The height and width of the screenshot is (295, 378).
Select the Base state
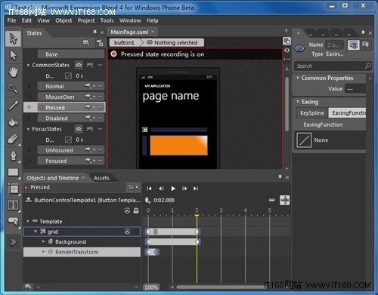(70, 54)
